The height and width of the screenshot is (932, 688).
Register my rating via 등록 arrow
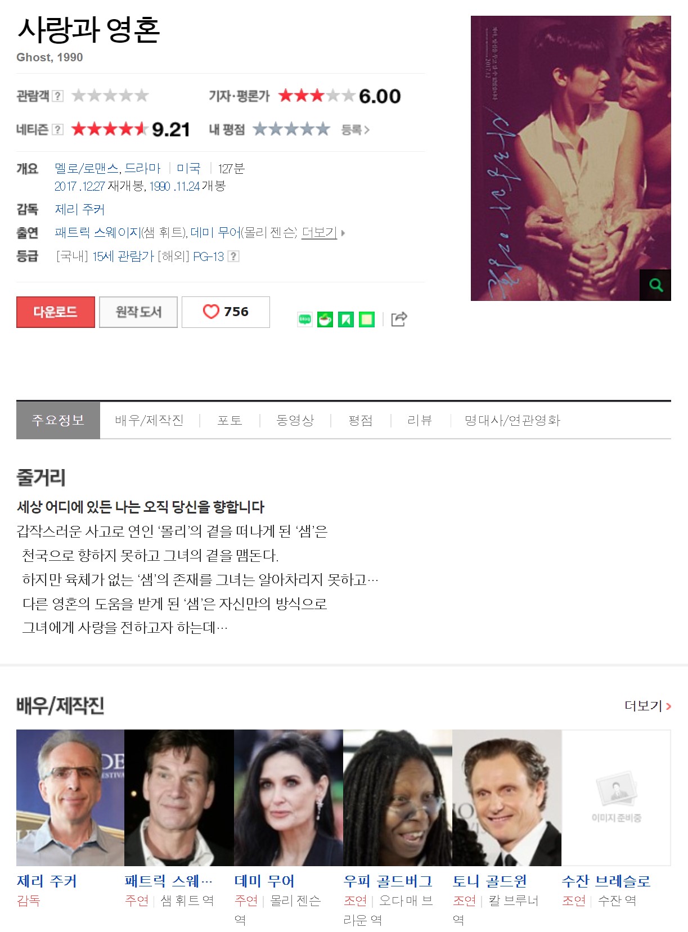(355, 130)
